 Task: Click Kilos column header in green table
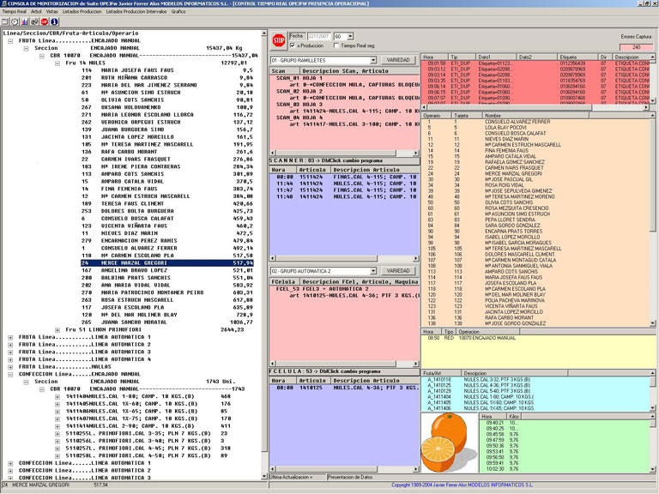pos(514,416)
